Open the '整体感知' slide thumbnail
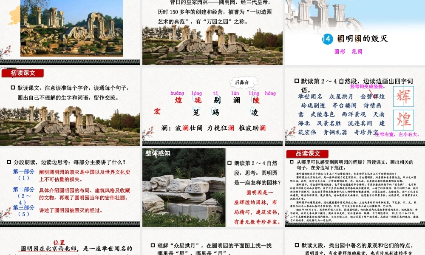 pos(212,187)
